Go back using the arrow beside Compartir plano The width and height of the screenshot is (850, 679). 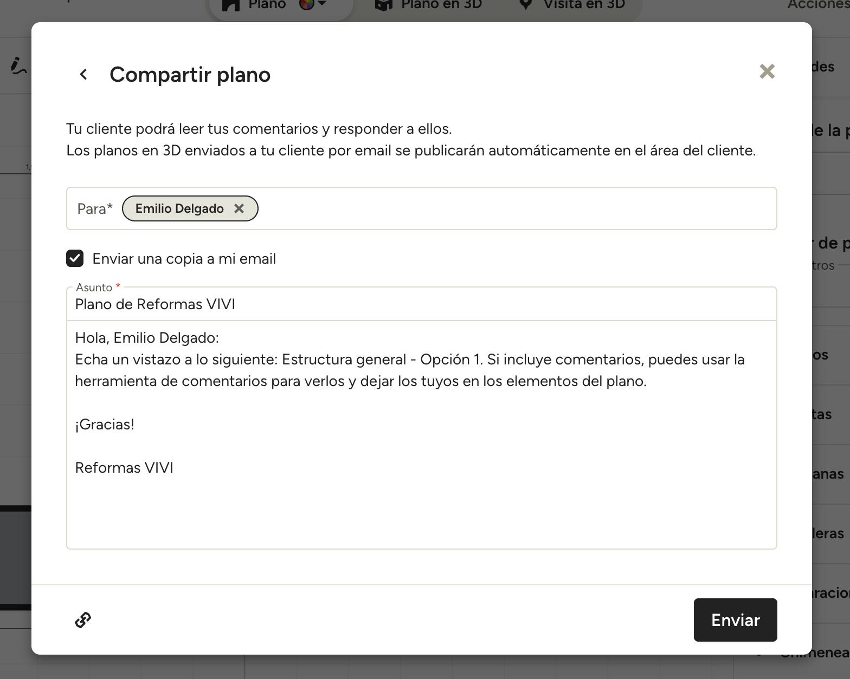coord(83,74)
